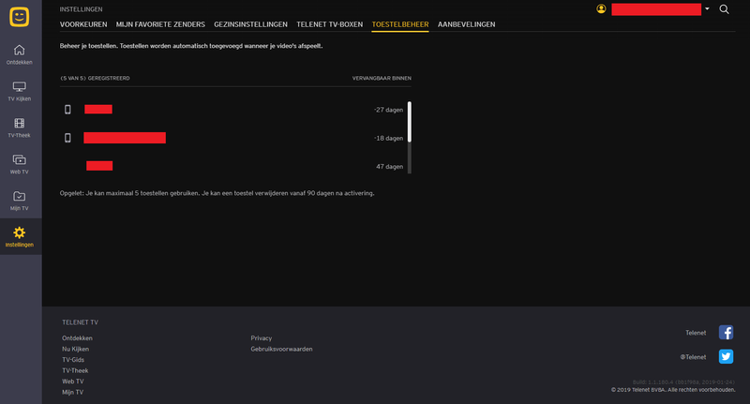The image size is (750, 404).
Task: Open footer TV-Theek link
Action: (x=75, y=370)
